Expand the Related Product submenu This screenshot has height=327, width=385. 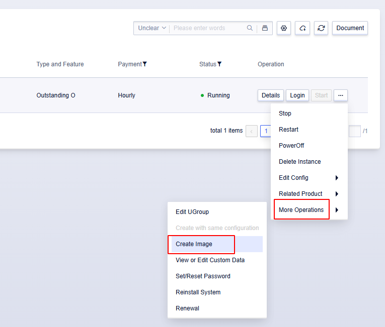[309, 194]
